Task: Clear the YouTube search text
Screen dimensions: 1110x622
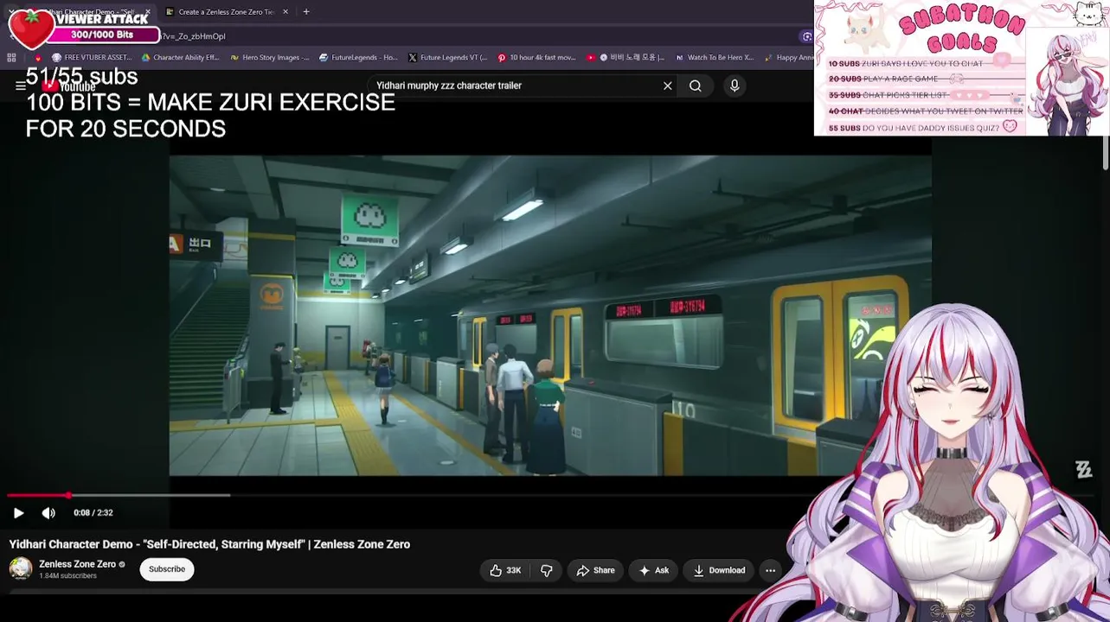Action: tap(667, 86)
